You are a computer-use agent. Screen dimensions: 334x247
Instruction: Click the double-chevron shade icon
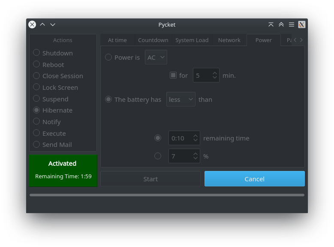(x=281, y=24)
